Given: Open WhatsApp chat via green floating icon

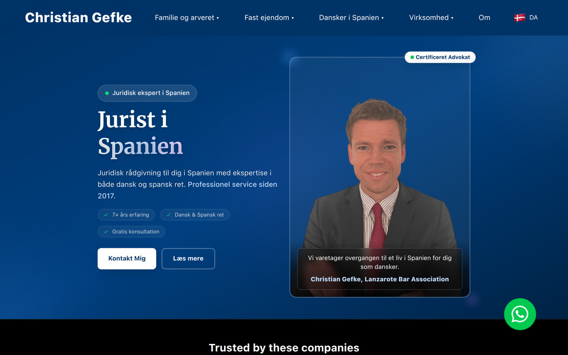Looking at the screenshot, I should tap(520, 314).
